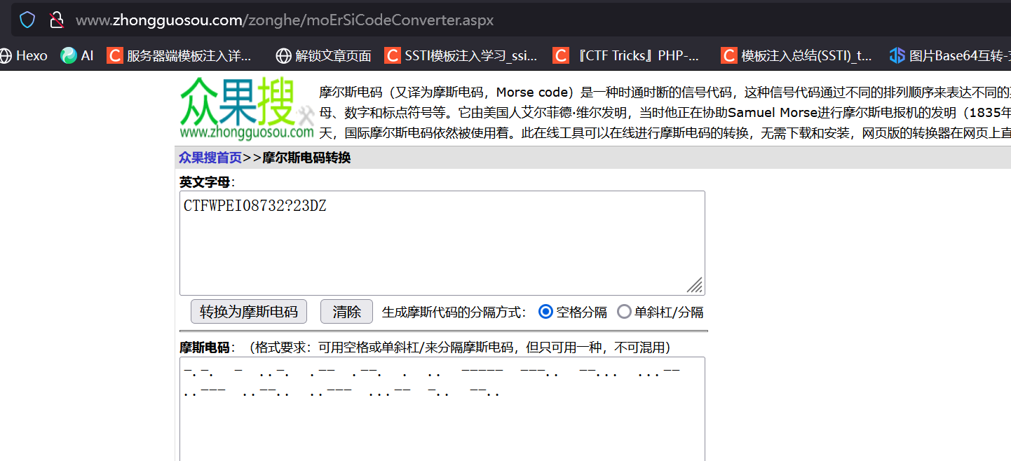Click the 清除 button
1011x461 pixels.
(x=346, y=311)
